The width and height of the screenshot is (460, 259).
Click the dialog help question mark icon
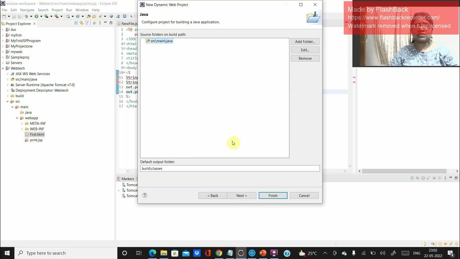pyautogui.click(x=145, y=195)
